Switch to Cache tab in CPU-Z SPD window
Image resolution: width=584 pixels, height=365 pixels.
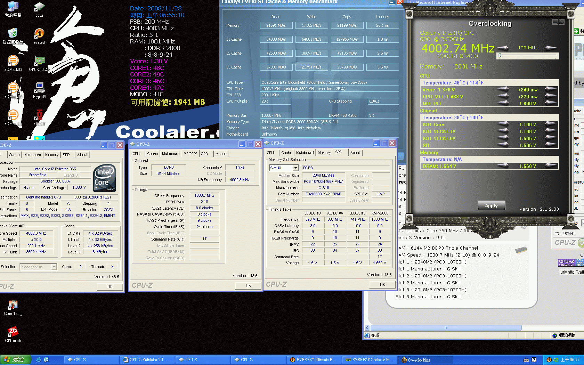point(286,153)
